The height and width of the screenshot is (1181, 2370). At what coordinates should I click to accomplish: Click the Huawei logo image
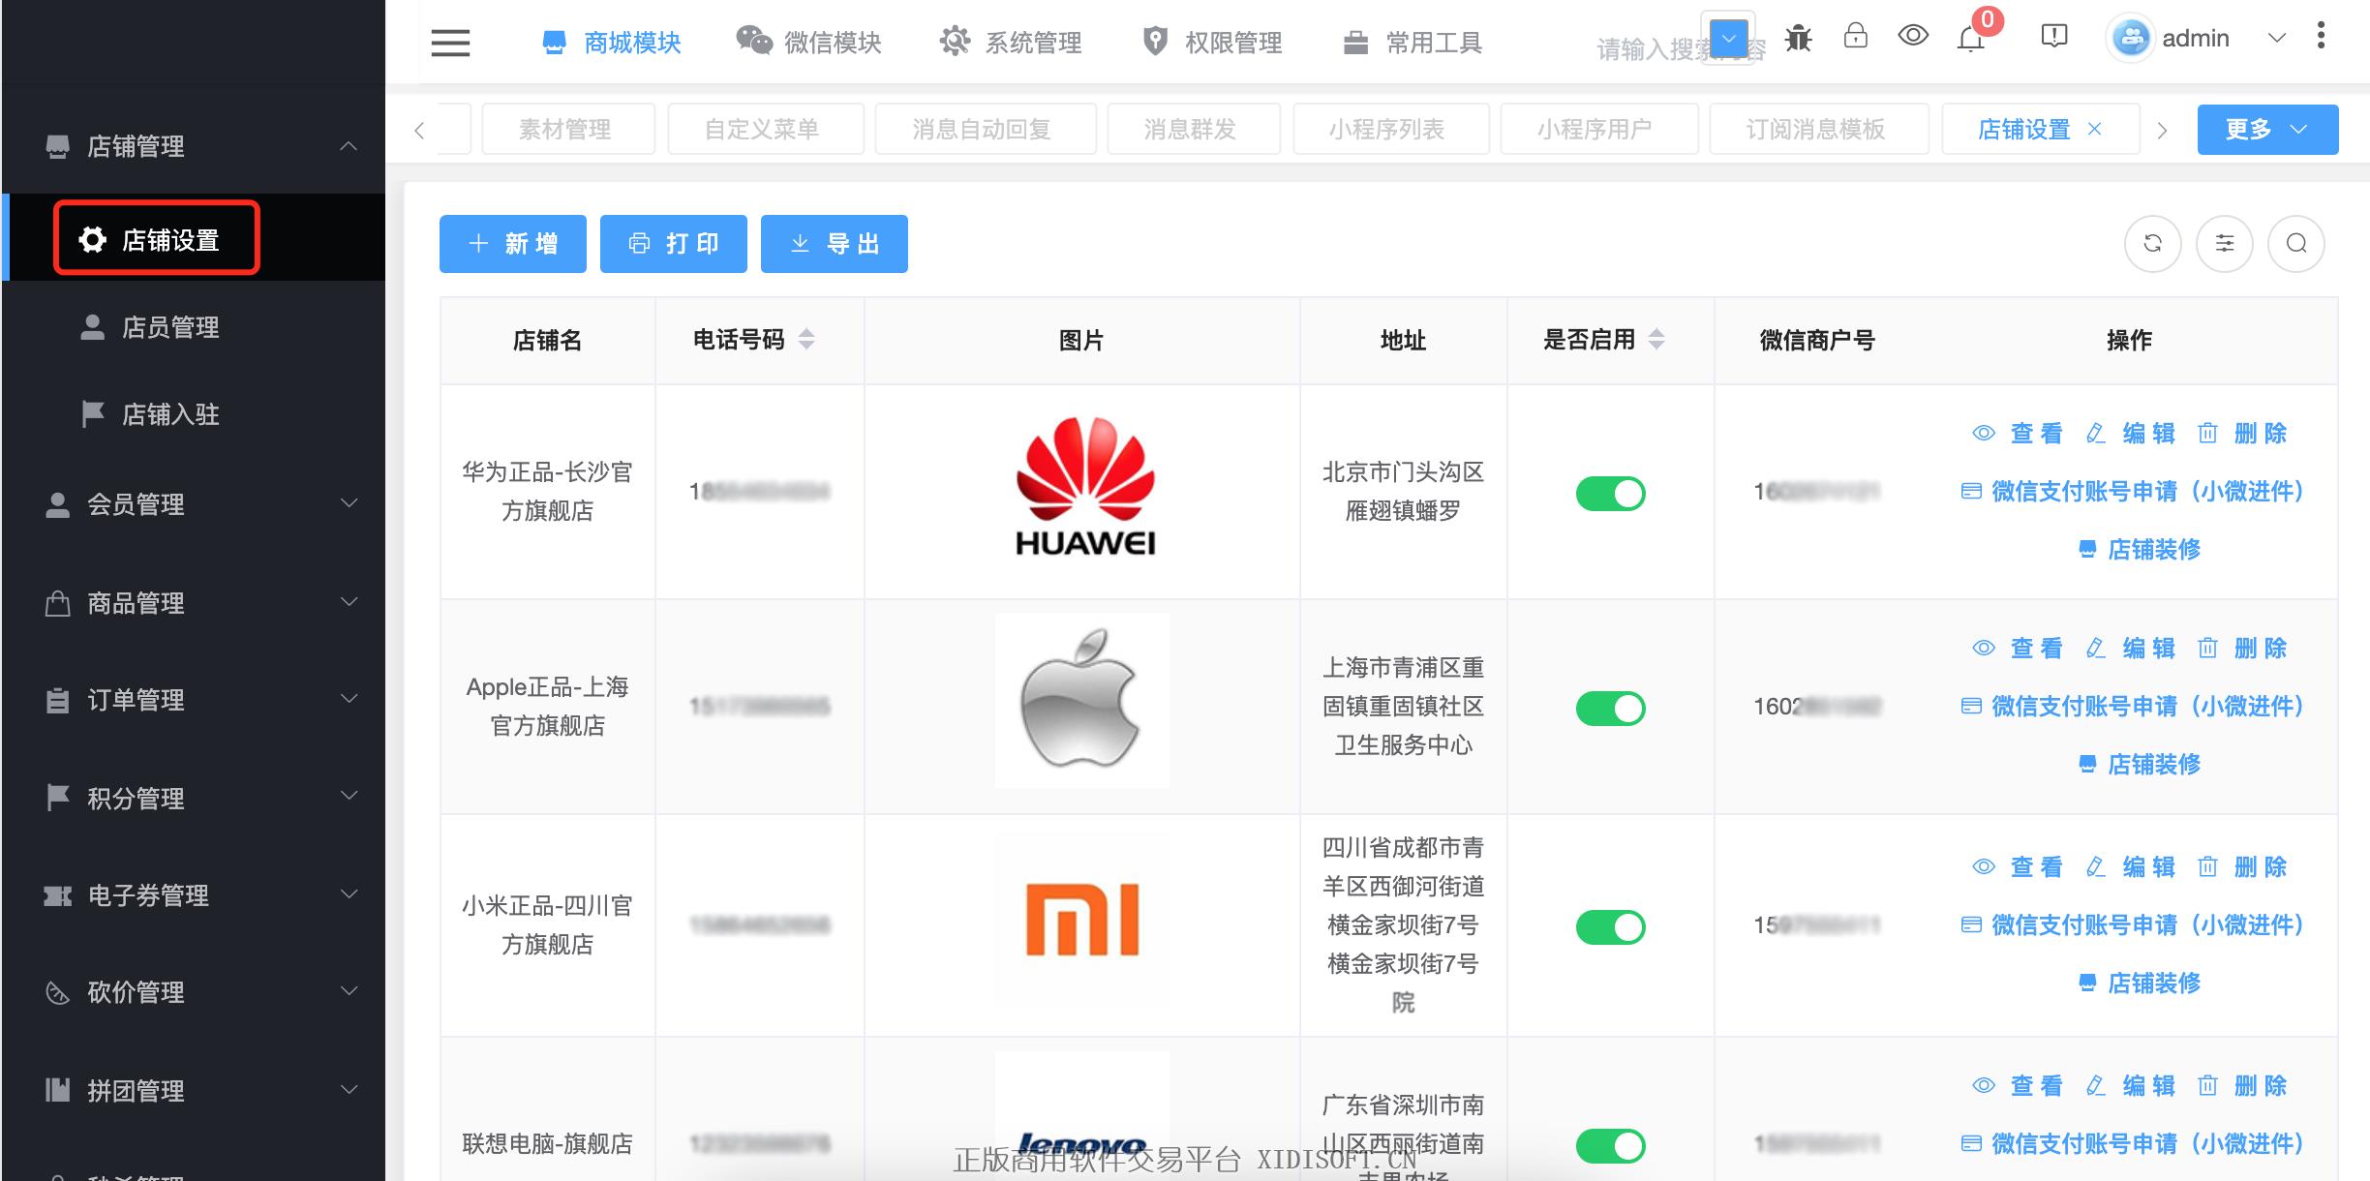pos(1084,488)
